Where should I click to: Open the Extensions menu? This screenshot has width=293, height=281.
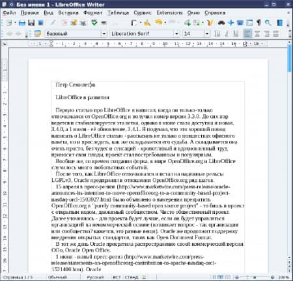coord(169,12)
